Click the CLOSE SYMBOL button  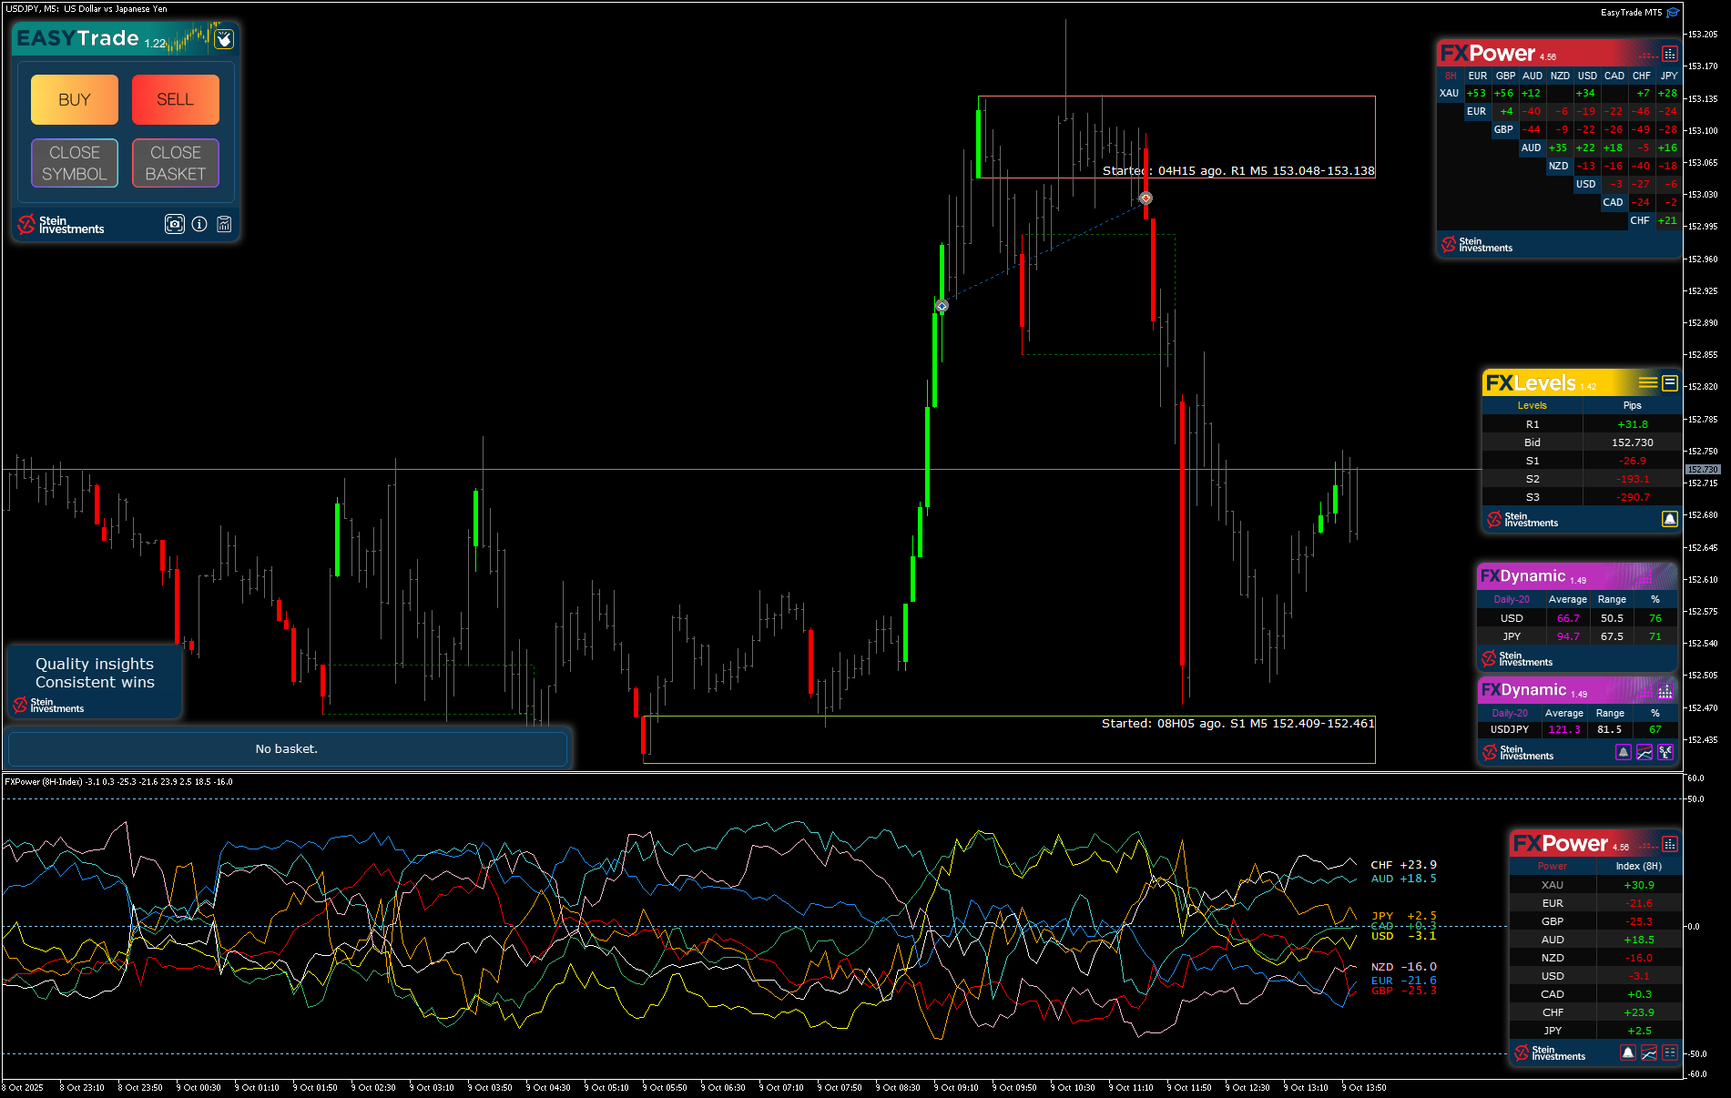pos(75,163)
